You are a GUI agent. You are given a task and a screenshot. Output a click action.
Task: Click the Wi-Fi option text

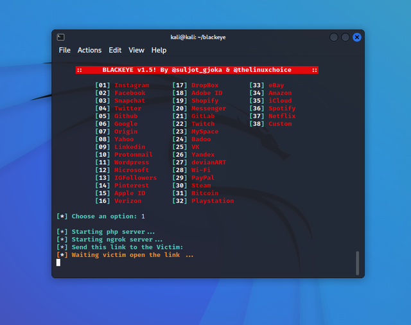click(x=201, y=170)
